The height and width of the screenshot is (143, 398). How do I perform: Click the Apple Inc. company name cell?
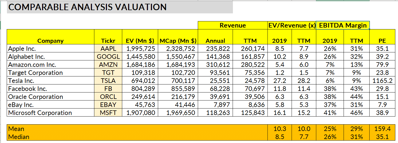50,49
